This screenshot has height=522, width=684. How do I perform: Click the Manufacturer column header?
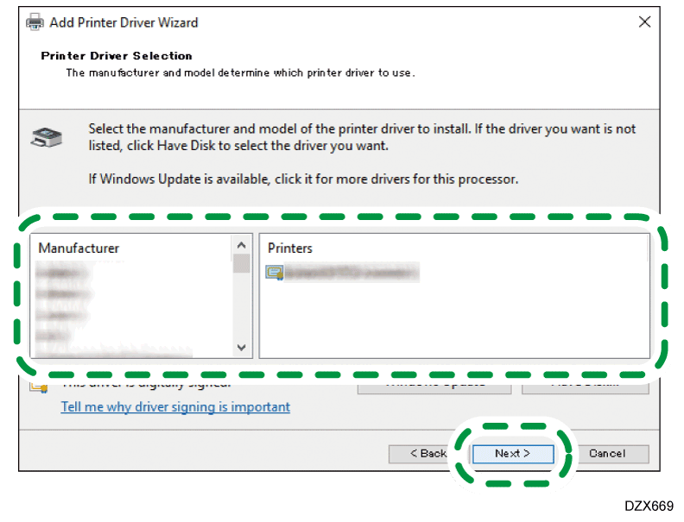point(79,248)
